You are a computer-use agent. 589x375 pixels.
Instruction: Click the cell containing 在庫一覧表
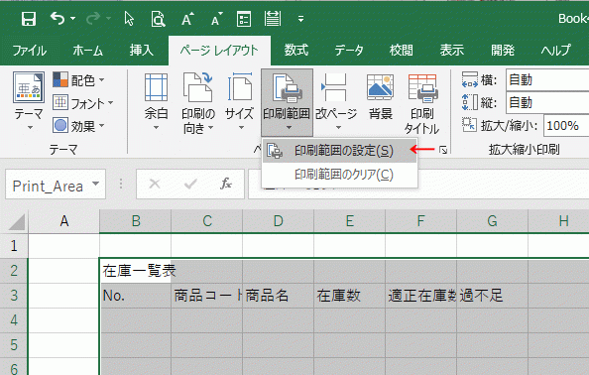pos(135,271)
